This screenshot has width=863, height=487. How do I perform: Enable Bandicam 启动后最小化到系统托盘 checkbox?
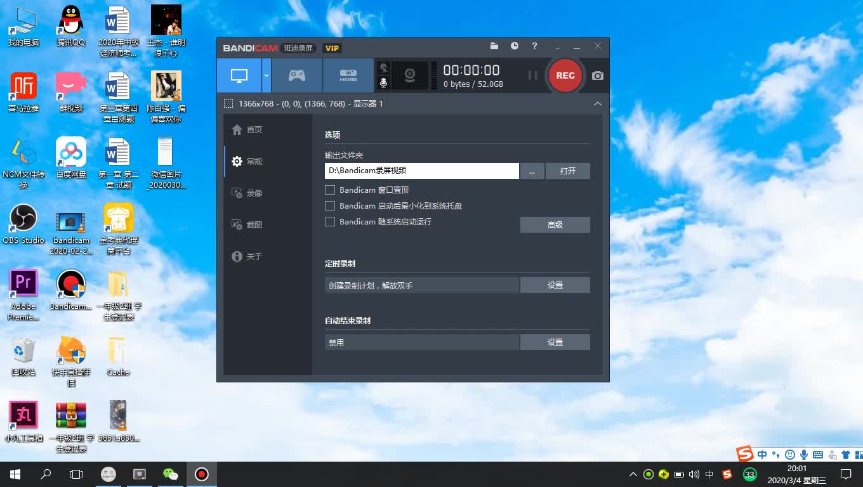(330, 205)
